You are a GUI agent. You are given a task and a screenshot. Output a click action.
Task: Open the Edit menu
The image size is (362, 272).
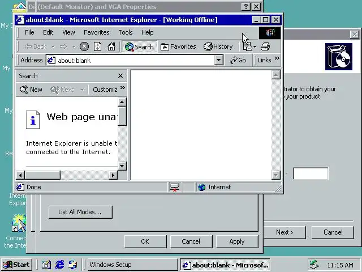point(48,32)
